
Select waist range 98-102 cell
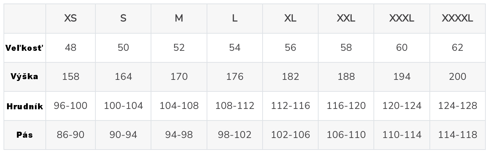click(235, 135)
